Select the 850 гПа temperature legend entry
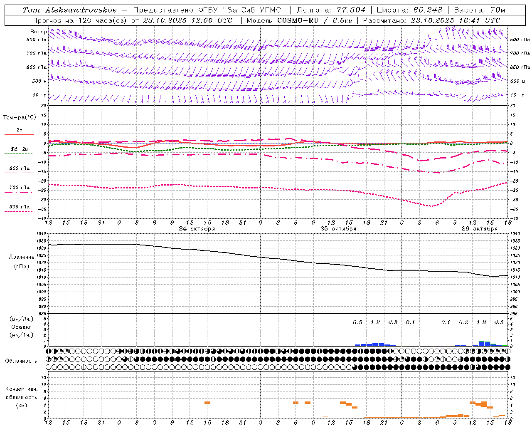The image size is (532, 426). (x=20, y=168)
